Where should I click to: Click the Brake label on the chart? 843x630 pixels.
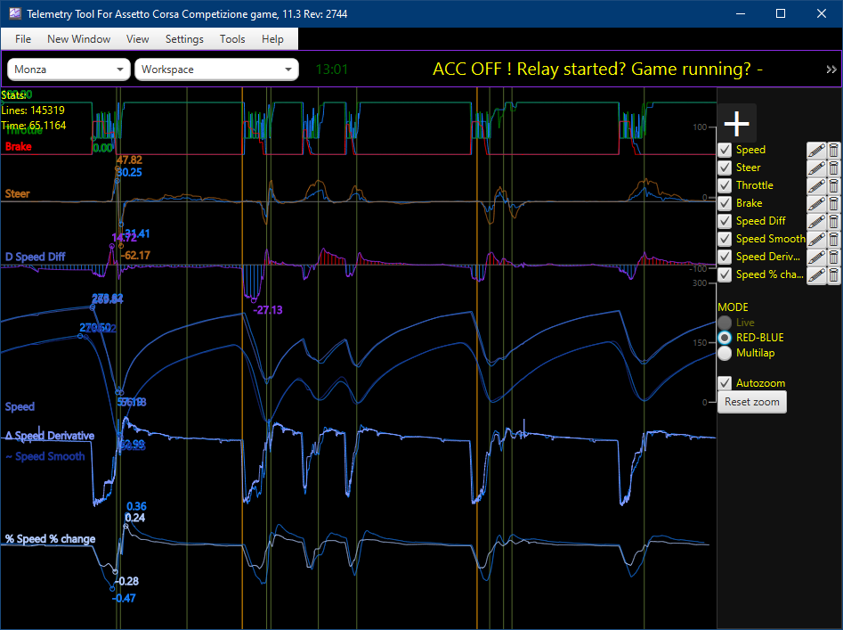tap(19, 147)
